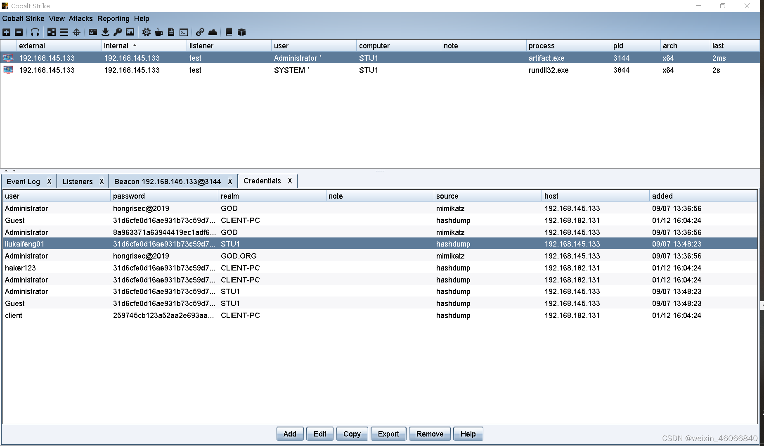764x446 pixels.
Task: Close the Beacon 192.168.145.133@3144 tab
Action: coord(230,182)
